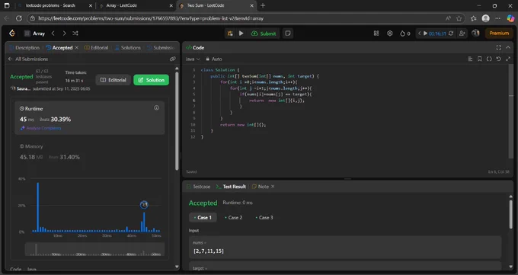Copy the submission link icon

coord(172,59)
